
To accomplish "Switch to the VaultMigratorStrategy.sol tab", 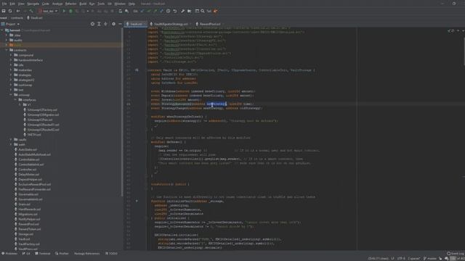I will (171, 24).
